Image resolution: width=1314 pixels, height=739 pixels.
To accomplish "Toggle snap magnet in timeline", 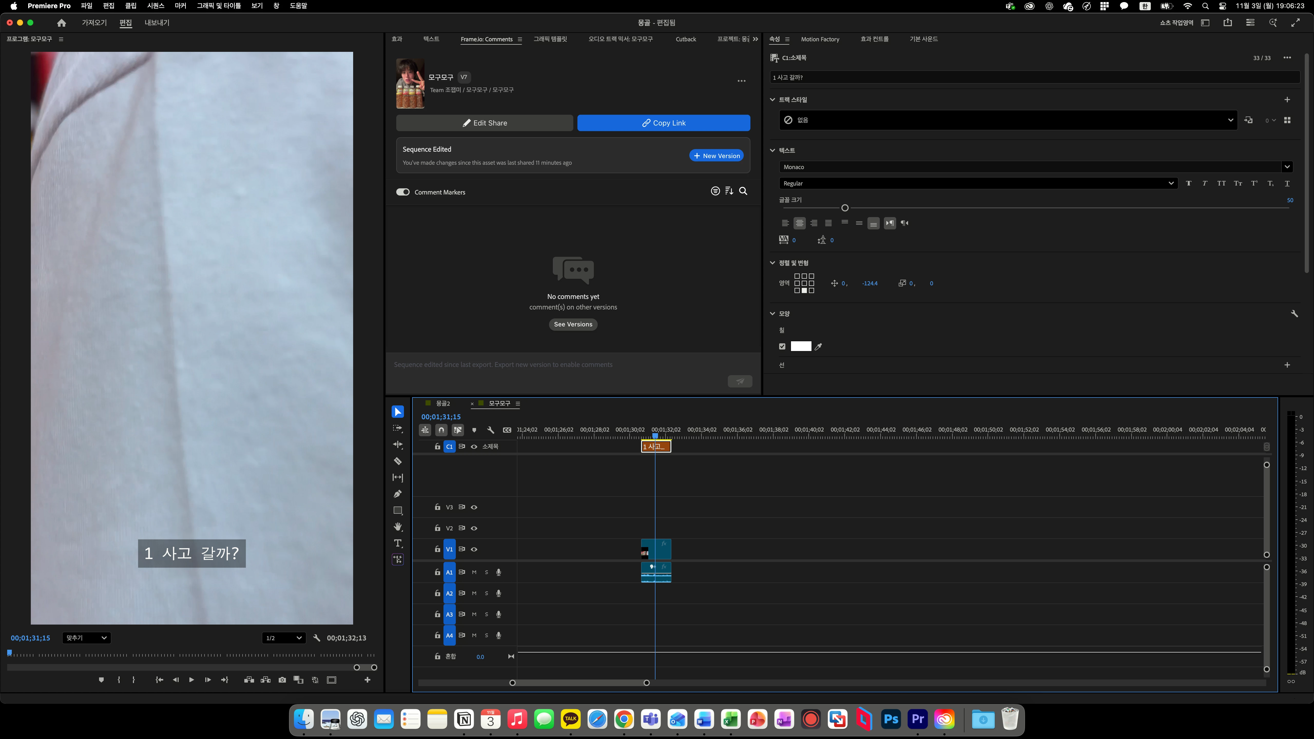I will click(x=441, y=430).
